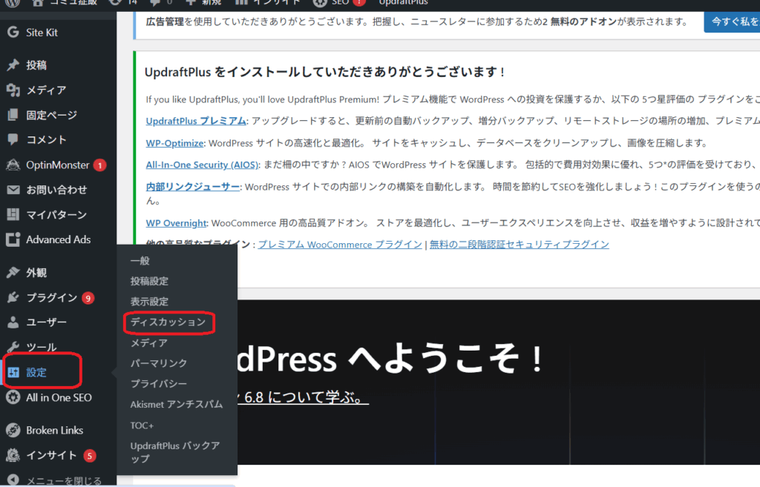Screen dimensions: 760x487
Task: Click the sliders icon beside 設定
Action: 13,372
